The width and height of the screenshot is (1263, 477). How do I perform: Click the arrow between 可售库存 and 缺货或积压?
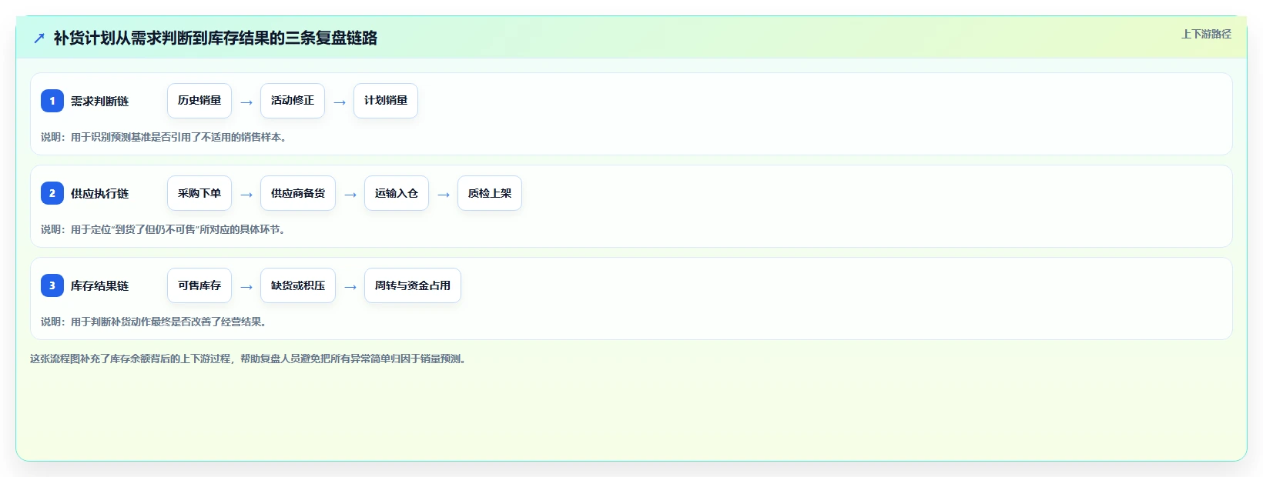[x=246, y=286]
